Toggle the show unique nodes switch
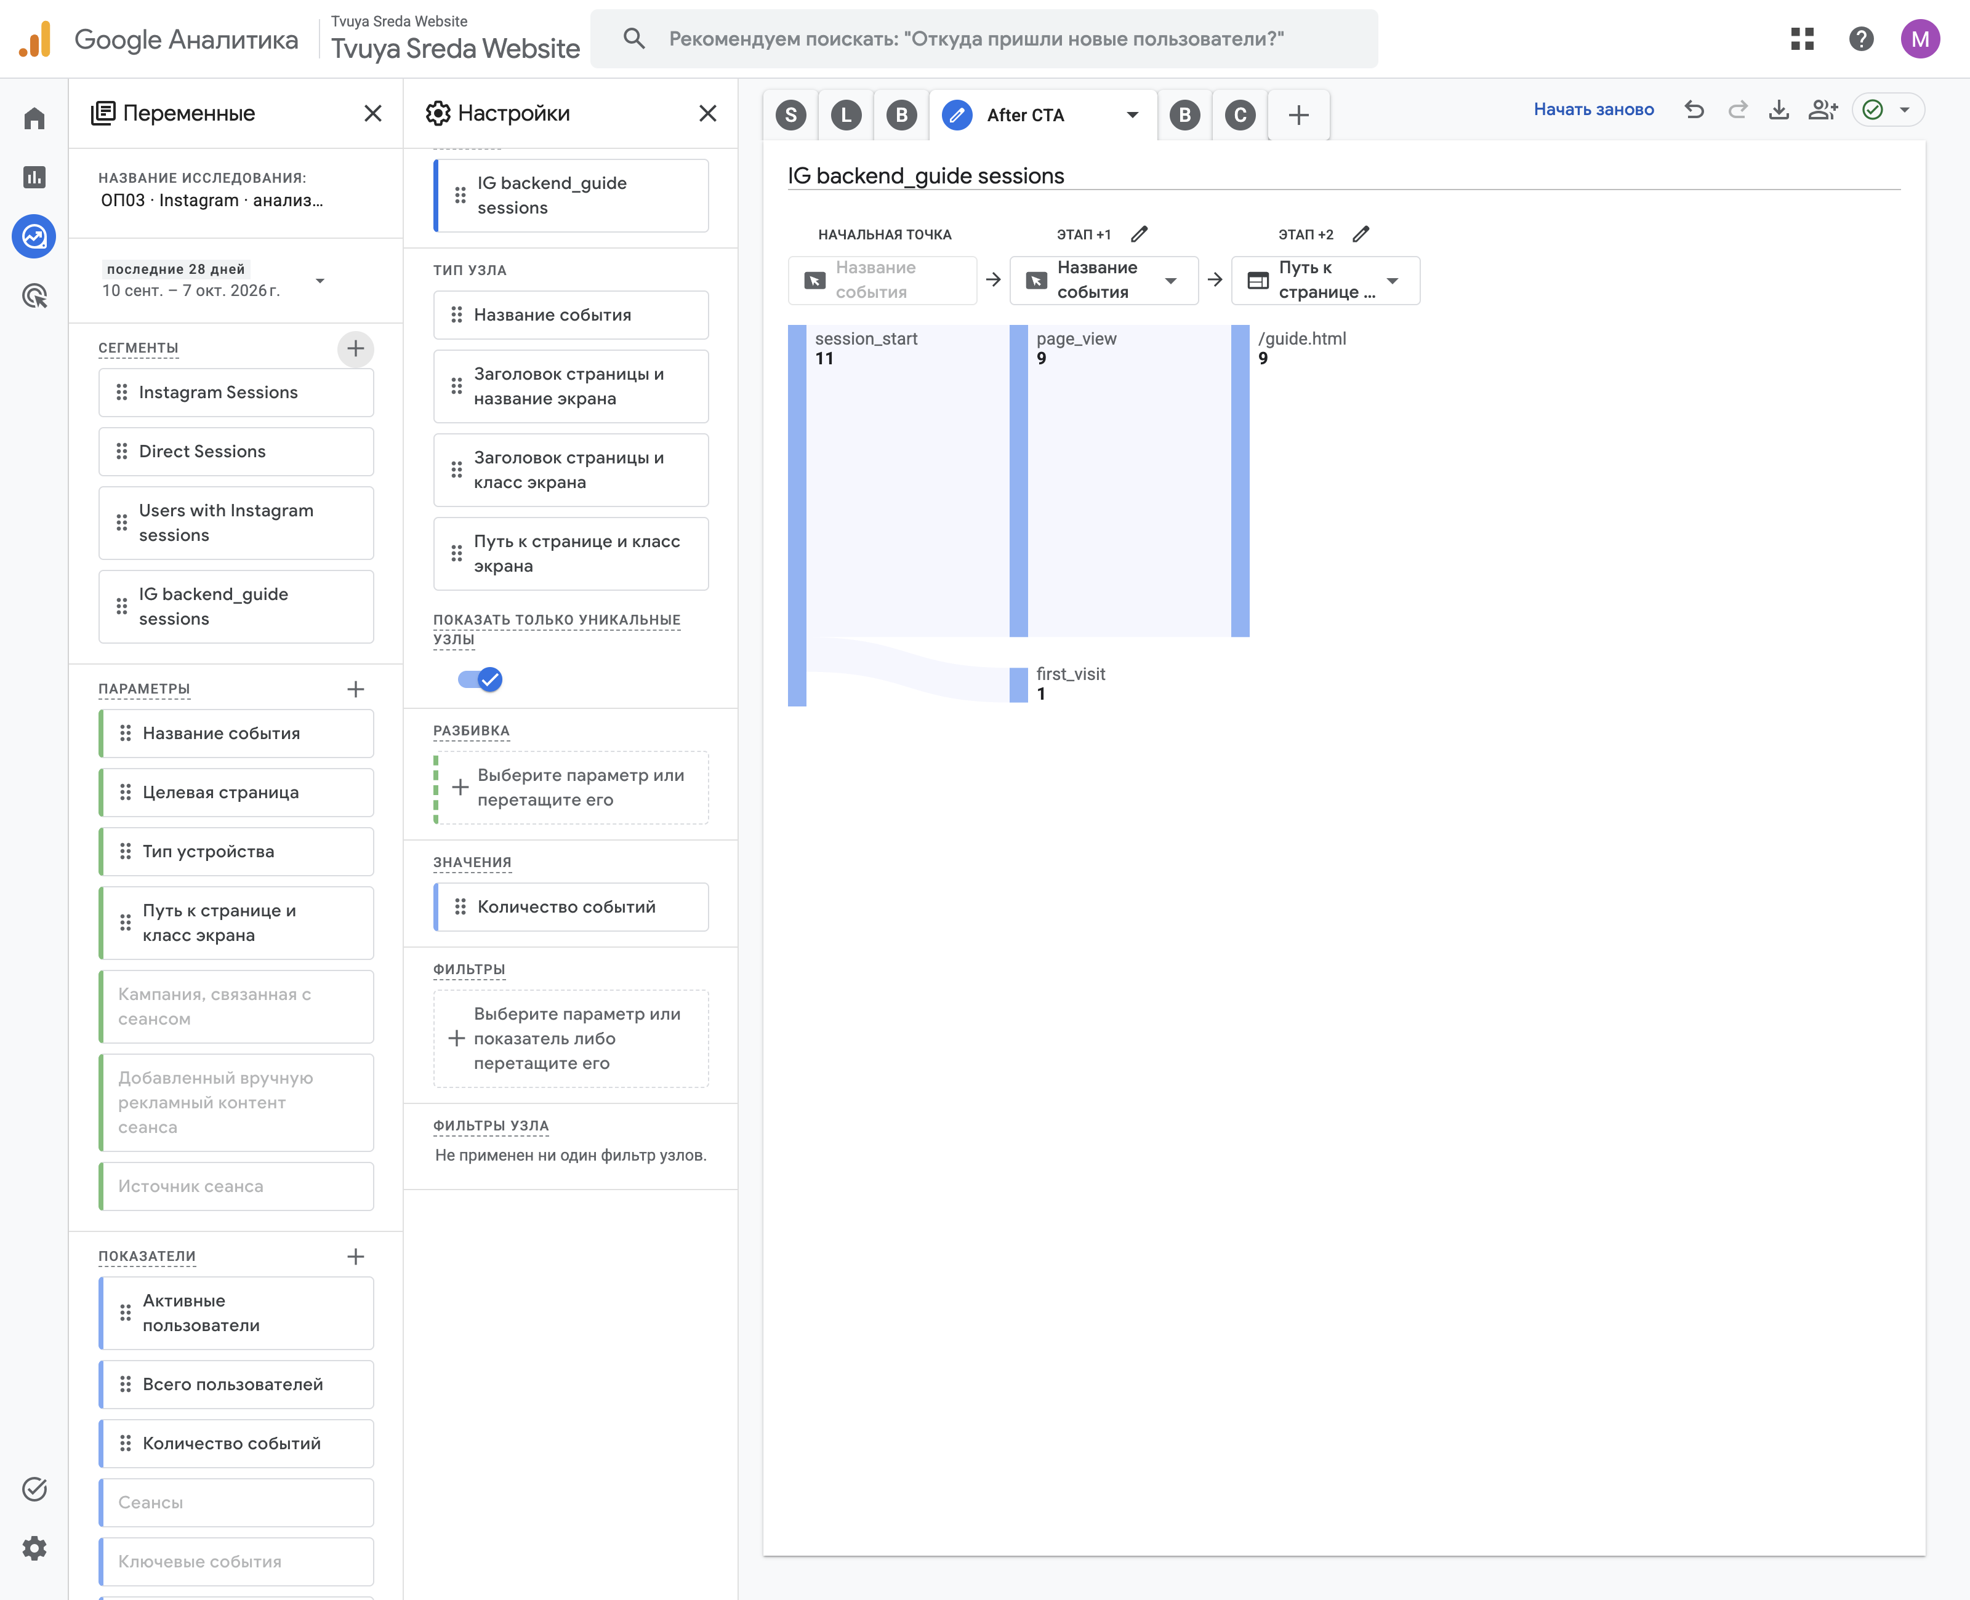1970x1600 pixels. [x=480, y=679]
